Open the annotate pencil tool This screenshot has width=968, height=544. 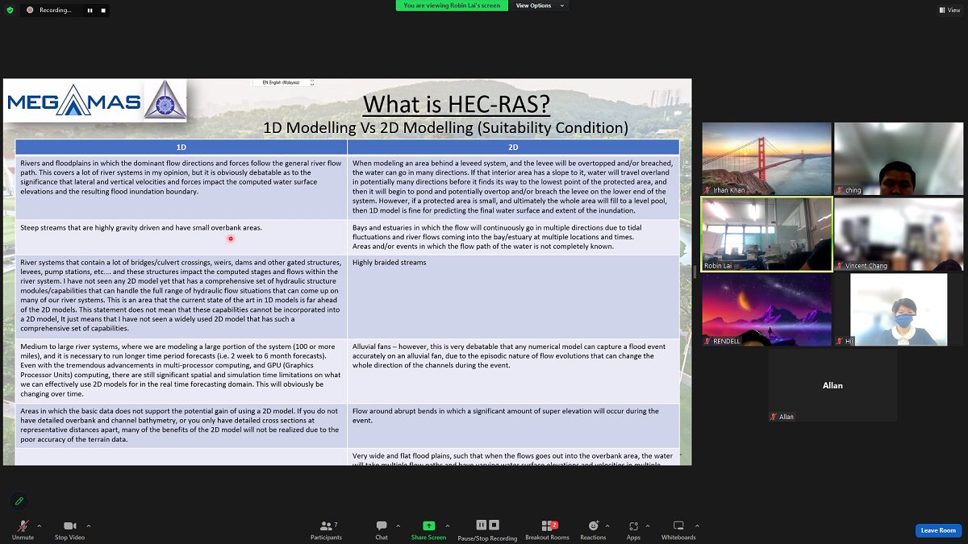pyautogui.click(x=19, y=501)
